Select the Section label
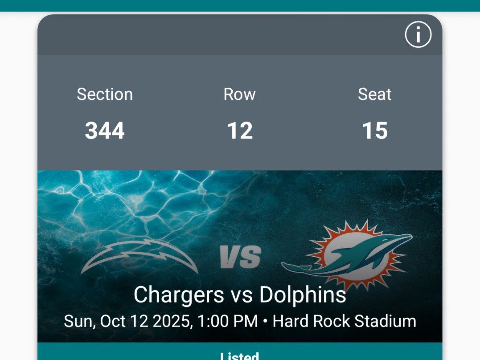 105,94
